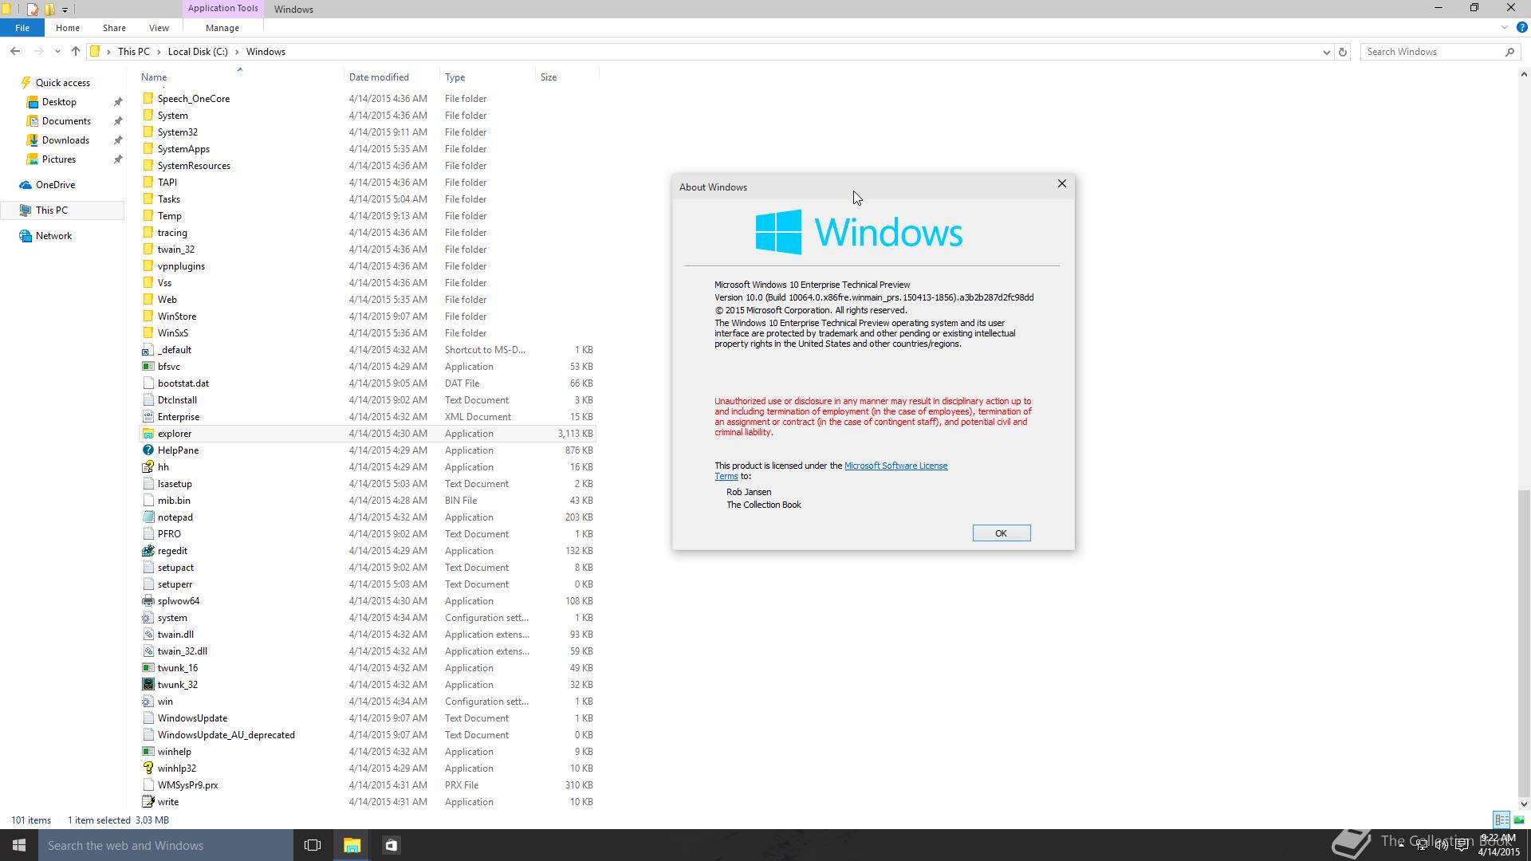Open the Start menu Windows logo

coord(19,845)
